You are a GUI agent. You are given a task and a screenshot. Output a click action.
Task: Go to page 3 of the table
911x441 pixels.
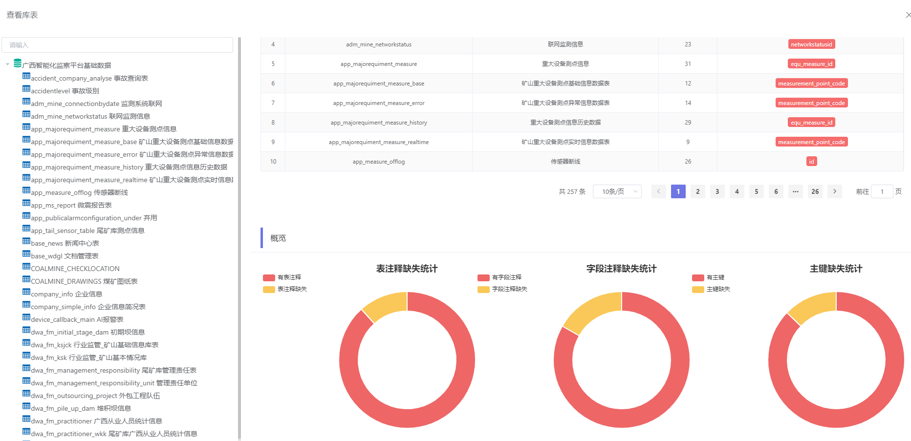(717, 191)
